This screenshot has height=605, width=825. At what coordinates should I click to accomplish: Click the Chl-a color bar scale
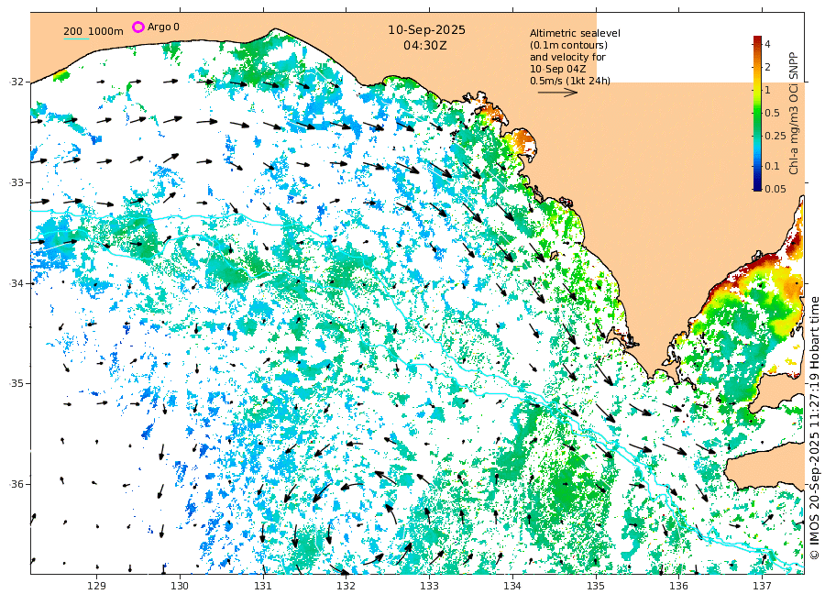[757, 113]
